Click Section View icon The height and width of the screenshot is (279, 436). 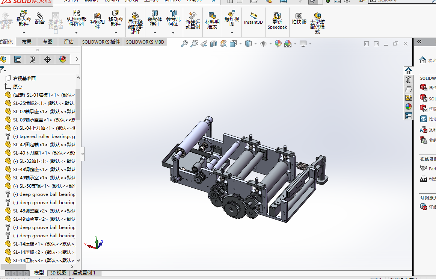214,44
